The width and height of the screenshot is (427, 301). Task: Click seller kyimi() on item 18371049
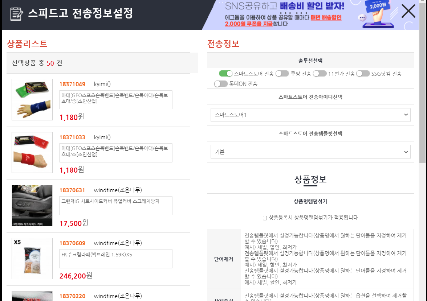(102, 84)
